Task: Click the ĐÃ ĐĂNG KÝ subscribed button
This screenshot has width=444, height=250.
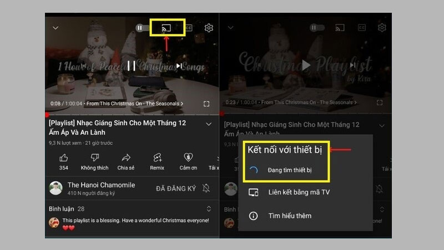Action: pos(176,188)
